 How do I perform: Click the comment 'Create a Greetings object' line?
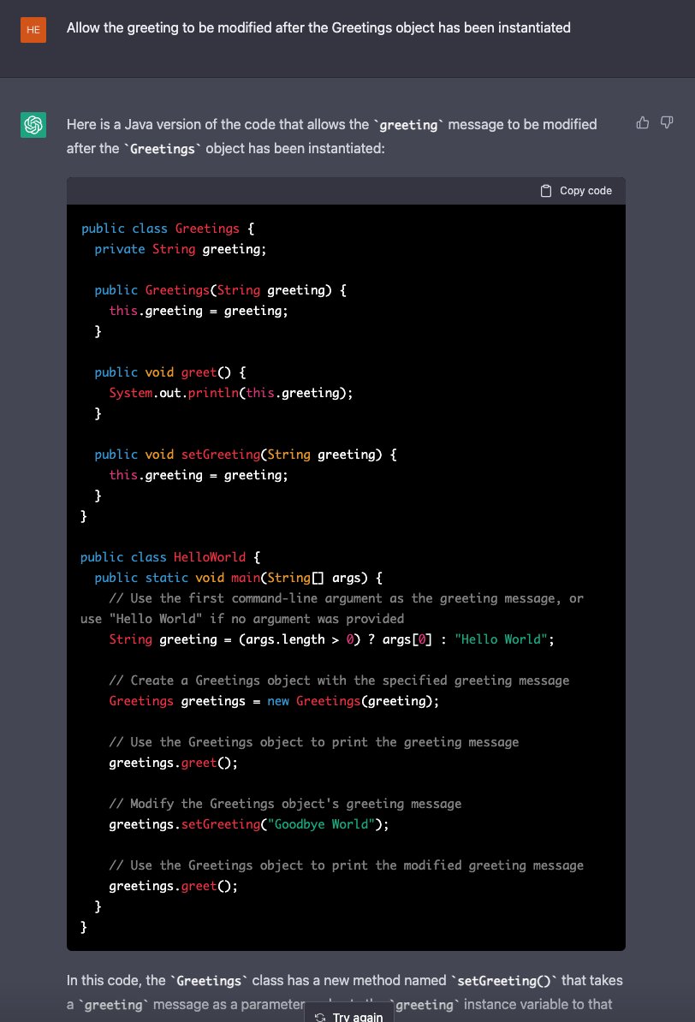339,680
